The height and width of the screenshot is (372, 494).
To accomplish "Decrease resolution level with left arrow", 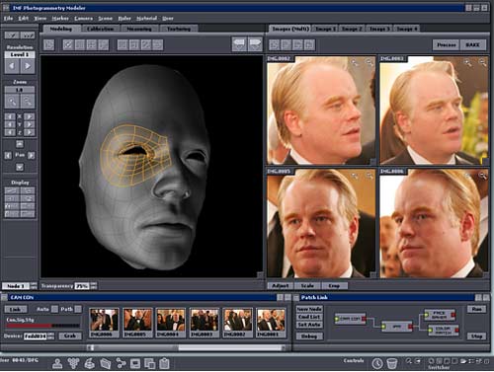I will click(12, 66).
